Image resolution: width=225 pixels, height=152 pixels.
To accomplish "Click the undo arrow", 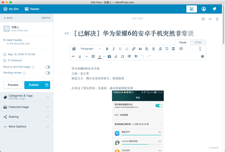I will point(142,56).
